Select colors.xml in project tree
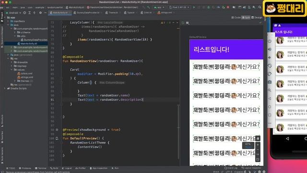The height and width of the screenshot is (173, 307). 25,74
